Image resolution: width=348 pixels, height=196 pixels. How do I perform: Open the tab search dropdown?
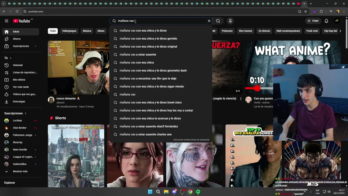click(x=4, y=4)
